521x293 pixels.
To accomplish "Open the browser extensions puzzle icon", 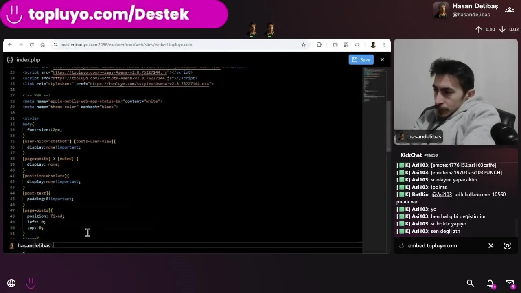I will pyautogui.click(x=319, y=45).
